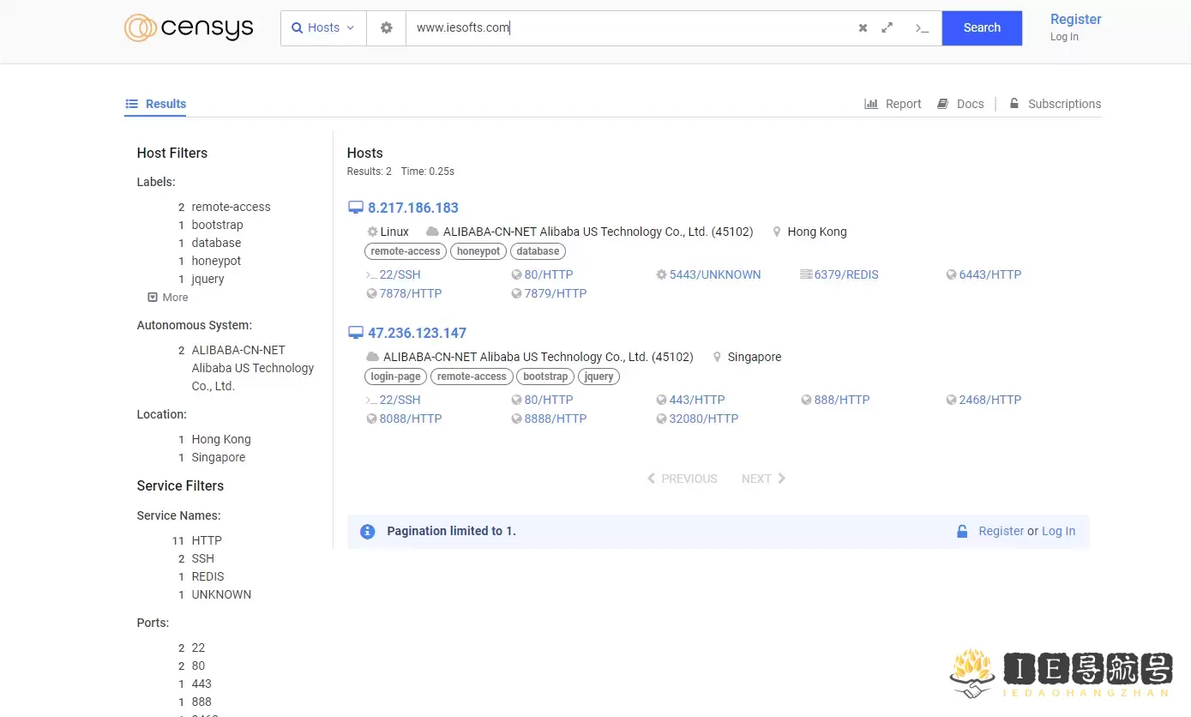Open 6443/HTTP service on first host
The height and width of the screenshot is (717, 1191).
click(x=984, y=274)
